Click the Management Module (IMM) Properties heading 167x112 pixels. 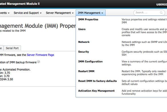click(38, 26)
